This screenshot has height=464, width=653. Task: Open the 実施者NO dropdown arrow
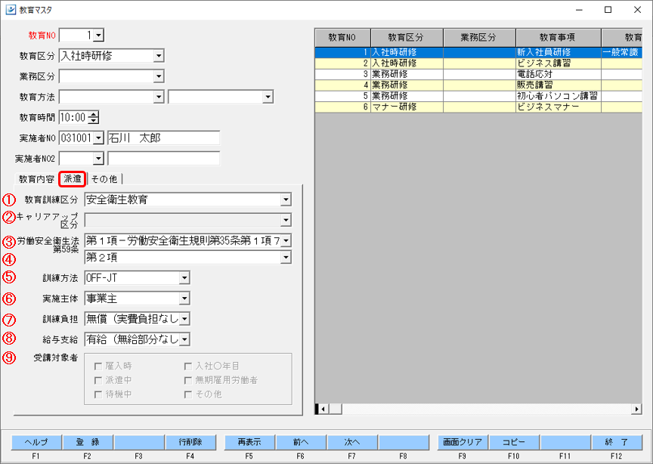(x=98, y=138)
